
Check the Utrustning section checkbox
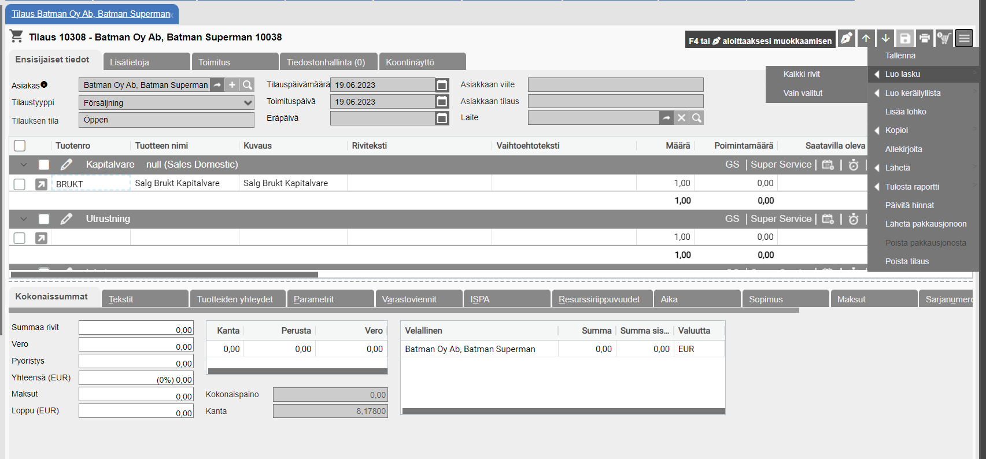[x=44, y=219]
